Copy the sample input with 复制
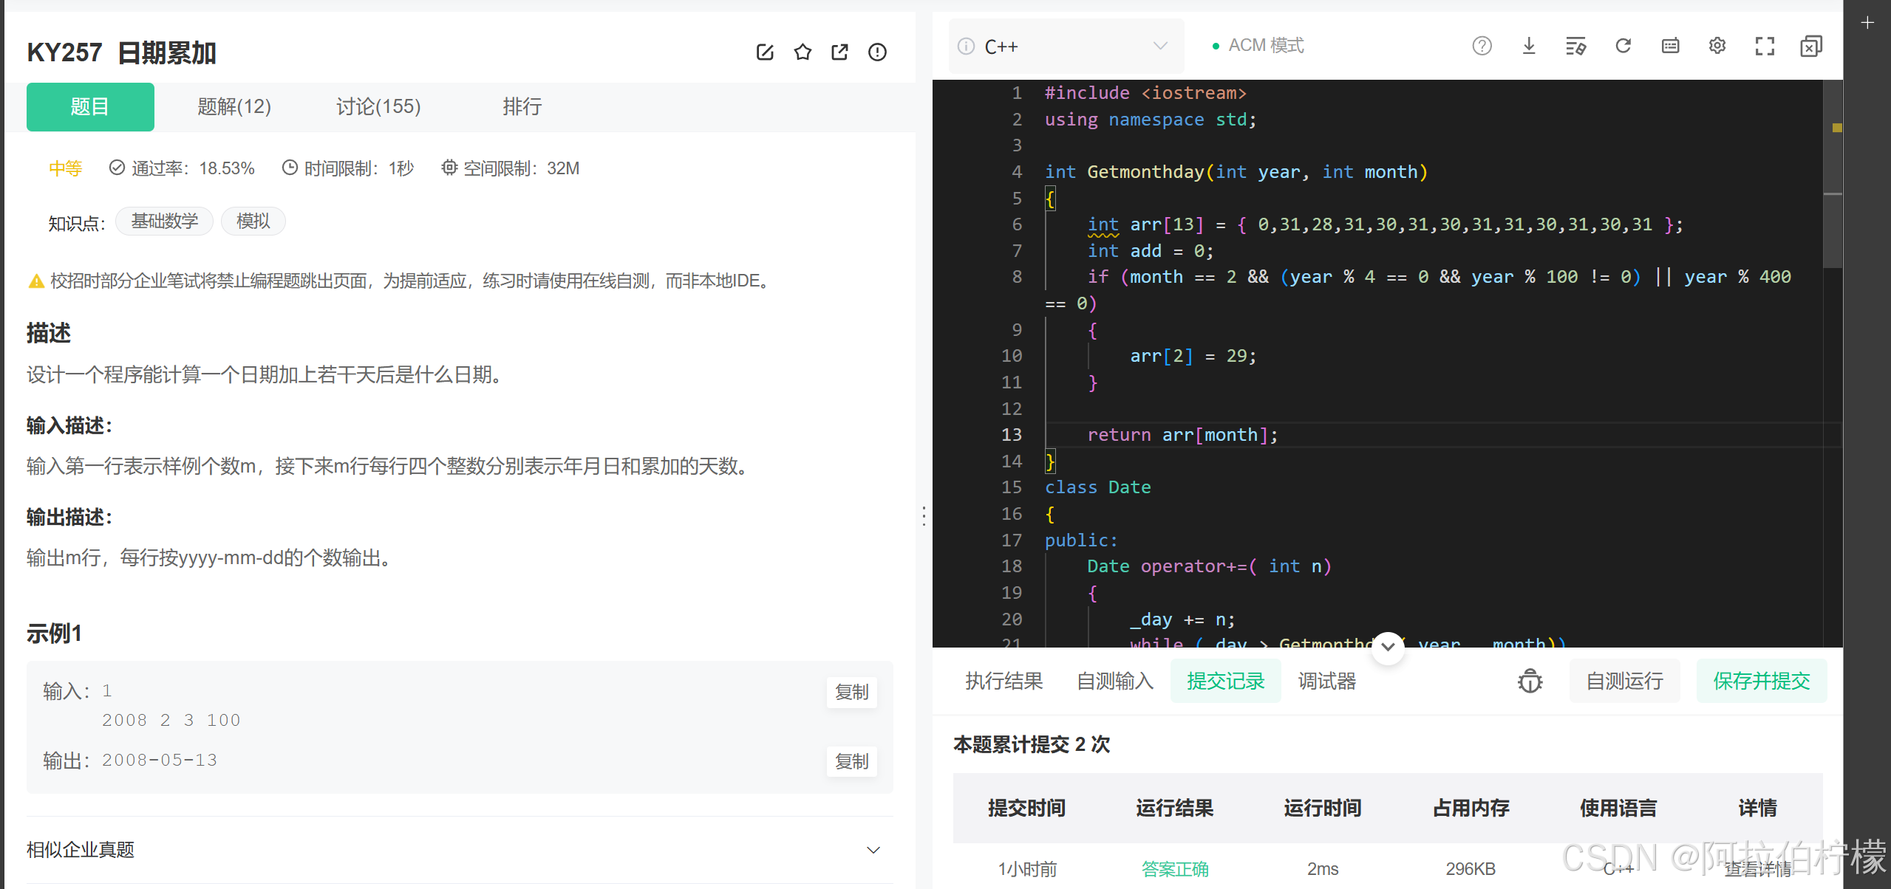This screenshot has width=1891, height=889. pyautogui.click(x=851, y=693)
